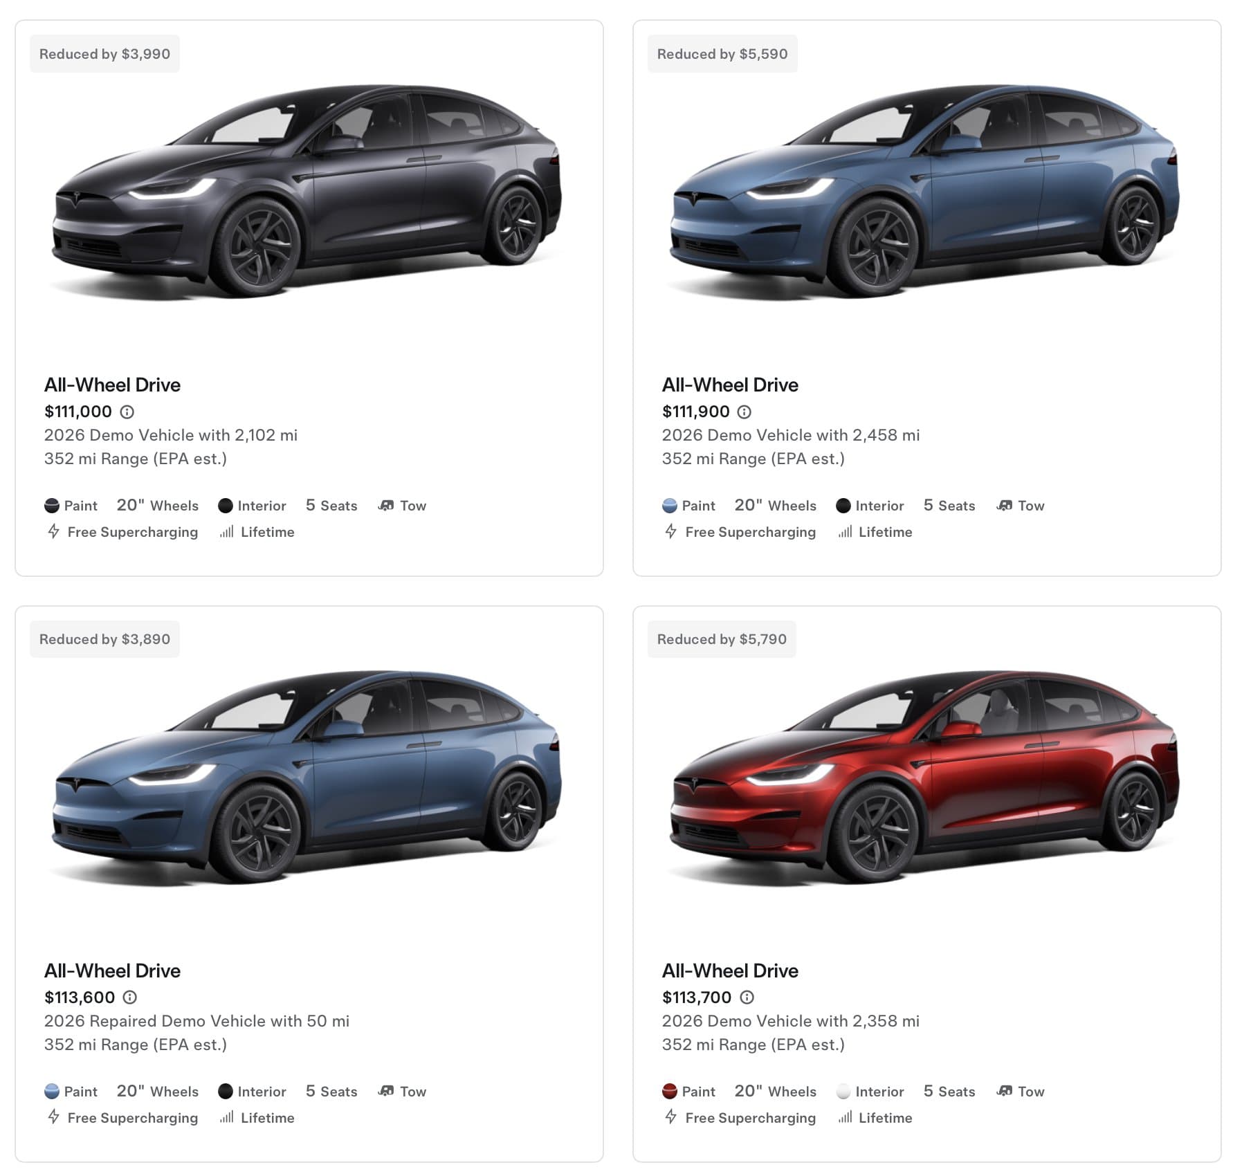Open price info icon next to $111,000

(127, 412)
